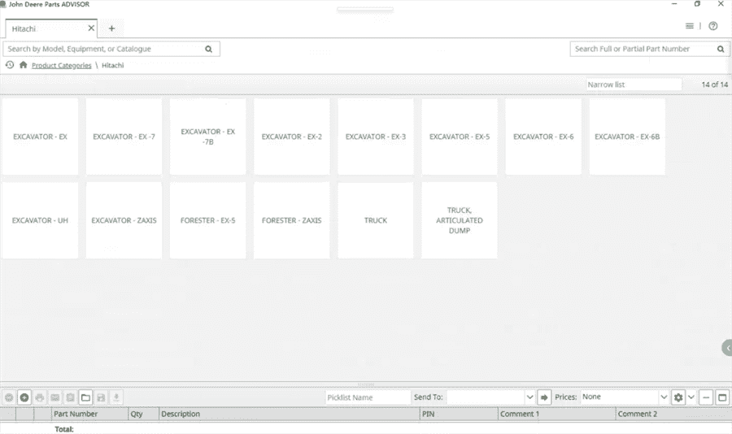732x434 pixels.
Task: Open a picklist with the folder icon
Action: (x=85, y=397)
